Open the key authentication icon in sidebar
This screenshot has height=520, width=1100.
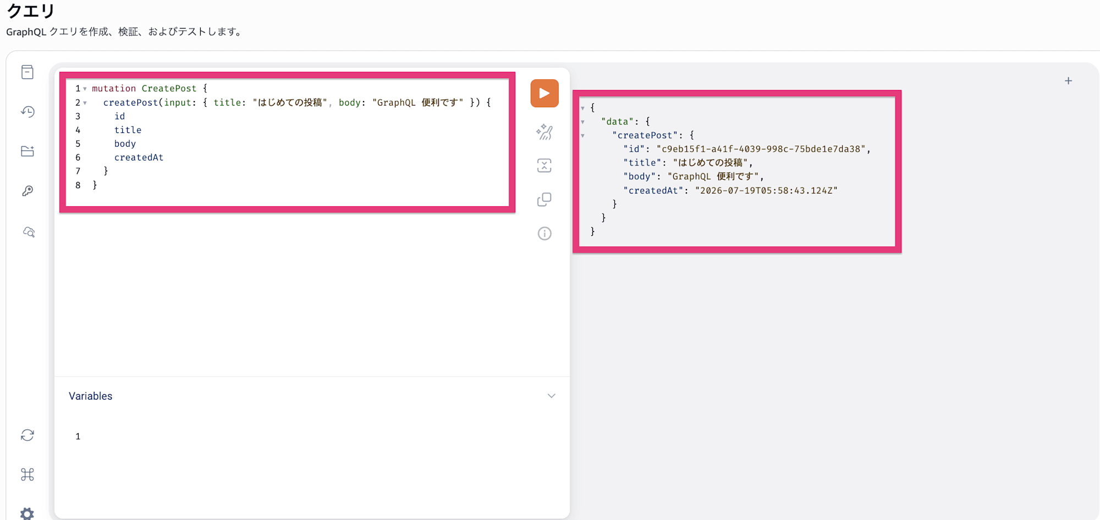point(28,191)
